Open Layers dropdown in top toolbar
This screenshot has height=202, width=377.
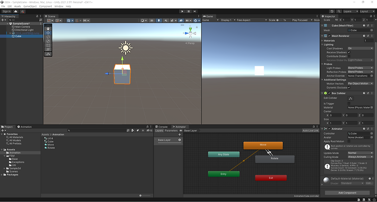[350, 11]
